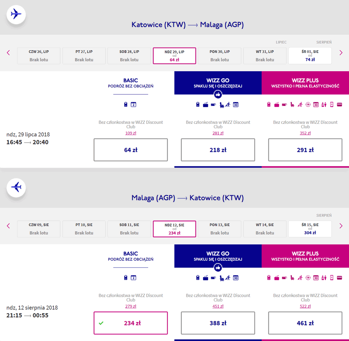Viewport: 349px width, 341px height.
Task: Open the return BASIC bundle header
Action: 131,256
